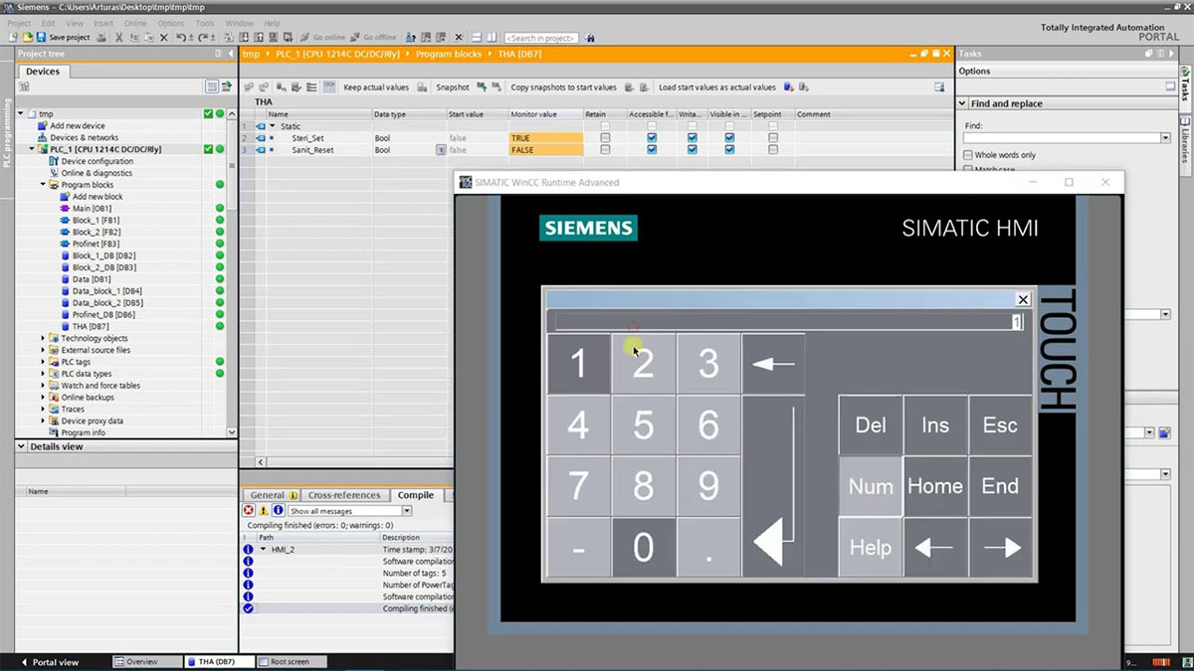Open the Online menu
This screenshot has width=1194, height=671.
point(135,23)
